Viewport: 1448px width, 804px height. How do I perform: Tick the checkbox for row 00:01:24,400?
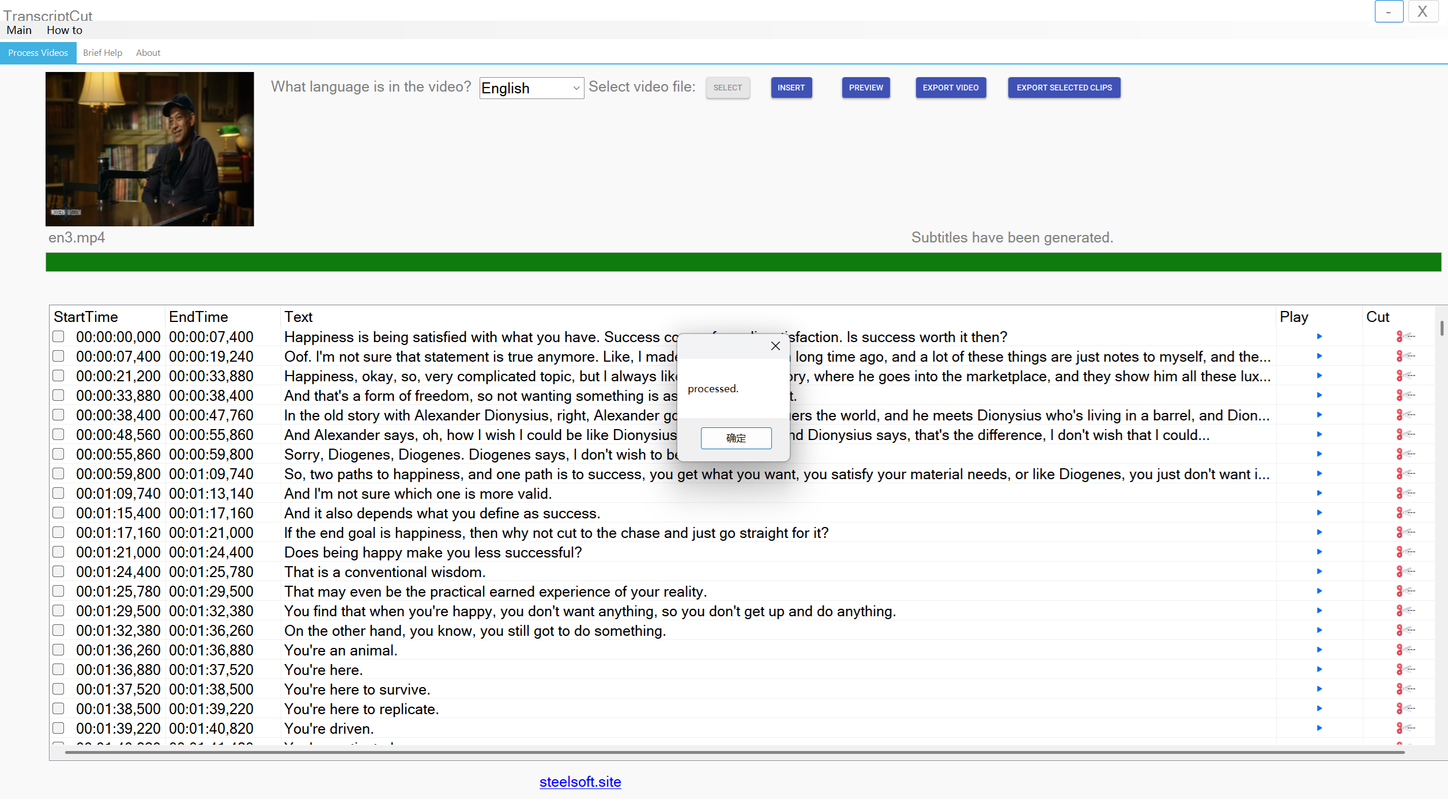[58, 571]
